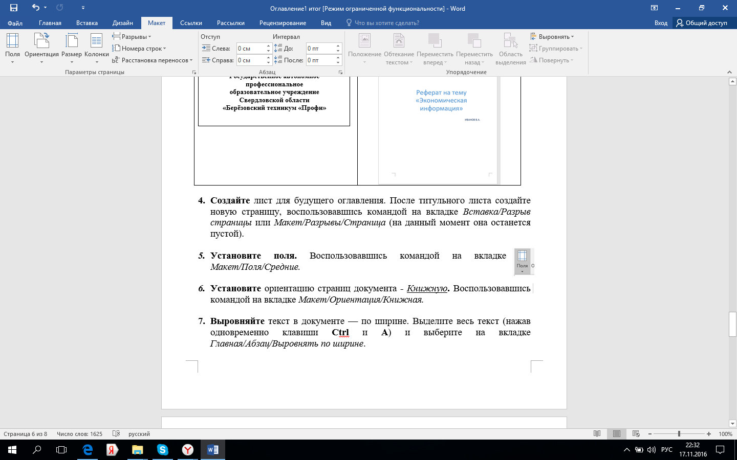Expand the Повернуть rotate dropdown
737x460 pixels.
click(551, 60)
